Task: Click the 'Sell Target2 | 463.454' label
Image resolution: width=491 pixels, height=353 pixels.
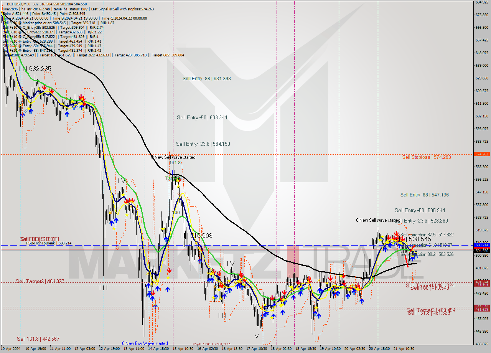Action: pos(431,310)
